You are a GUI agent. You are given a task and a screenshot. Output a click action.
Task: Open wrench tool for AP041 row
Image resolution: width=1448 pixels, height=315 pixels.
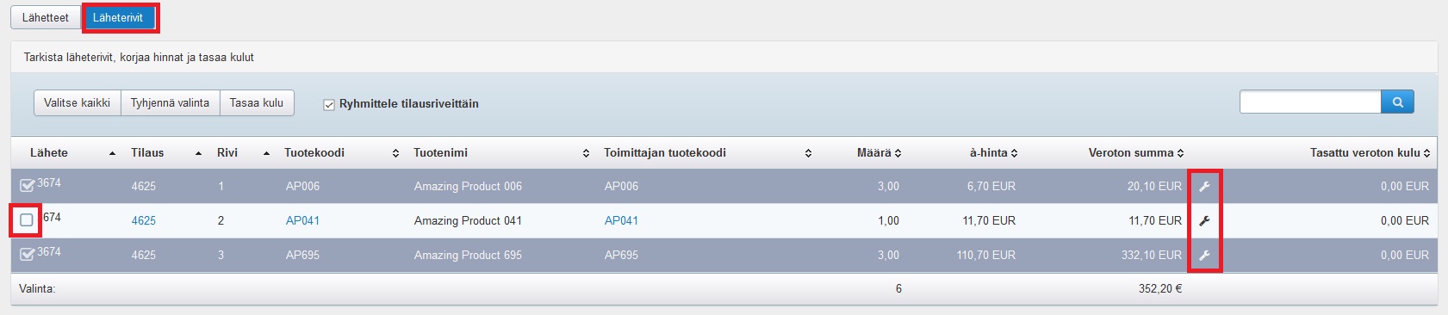pos(1204,220)
